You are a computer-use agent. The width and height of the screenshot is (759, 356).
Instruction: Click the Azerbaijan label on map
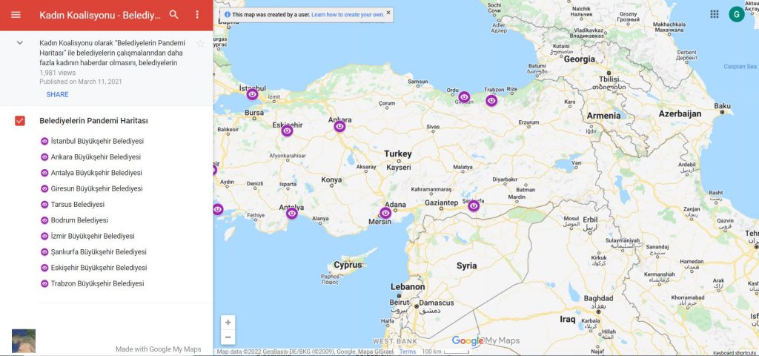pos(680,113)
